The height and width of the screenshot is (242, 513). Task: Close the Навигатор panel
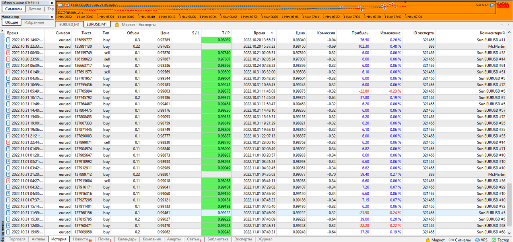tap(52, 17)
